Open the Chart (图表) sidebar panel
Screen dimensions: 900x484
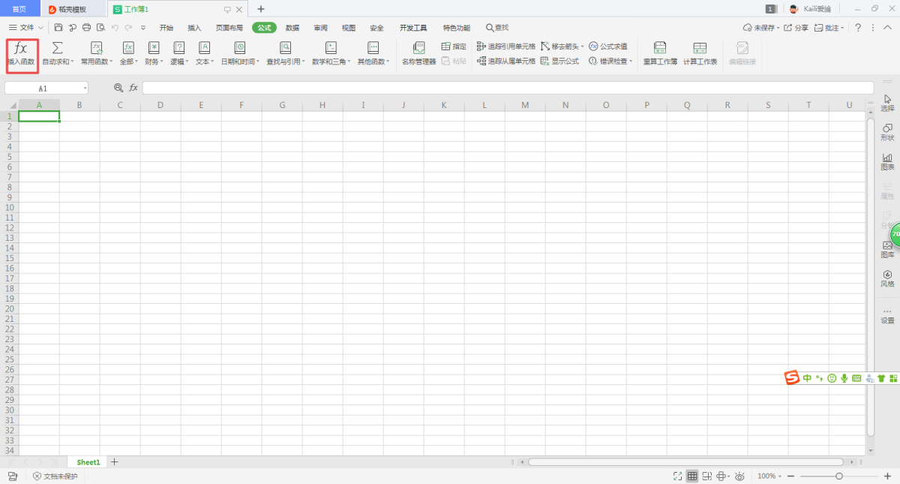tap(887, 161)
